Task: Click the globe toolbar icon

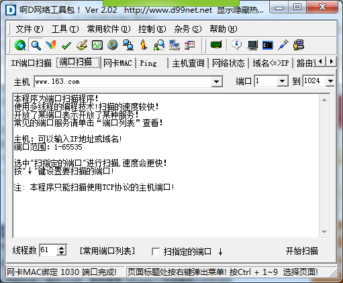Action: pyautogui.click(x=113, y=45)
